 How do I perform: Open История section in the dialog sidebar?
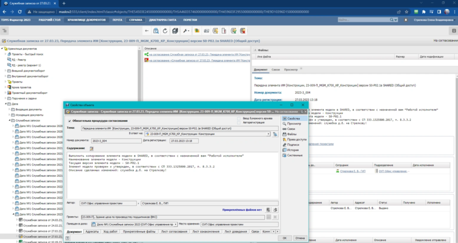click(x=293, y=150)
